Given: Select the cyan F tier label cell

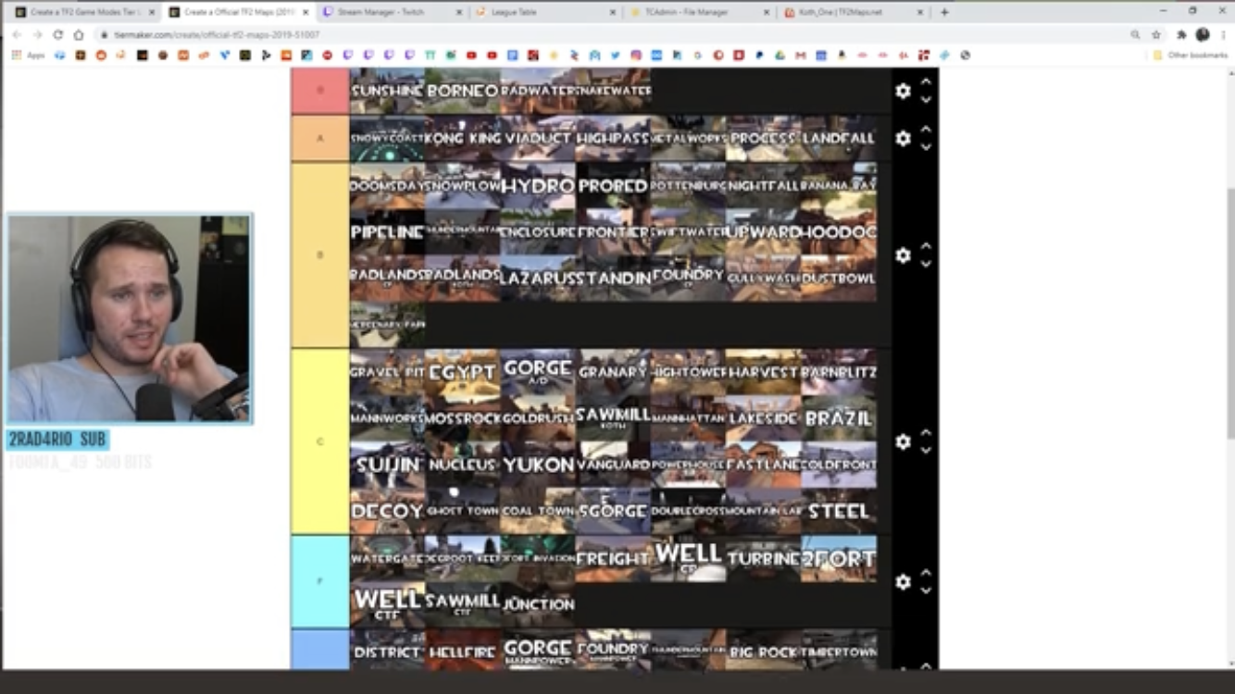Looking at the screenshot, I should (x=320, y=581).
